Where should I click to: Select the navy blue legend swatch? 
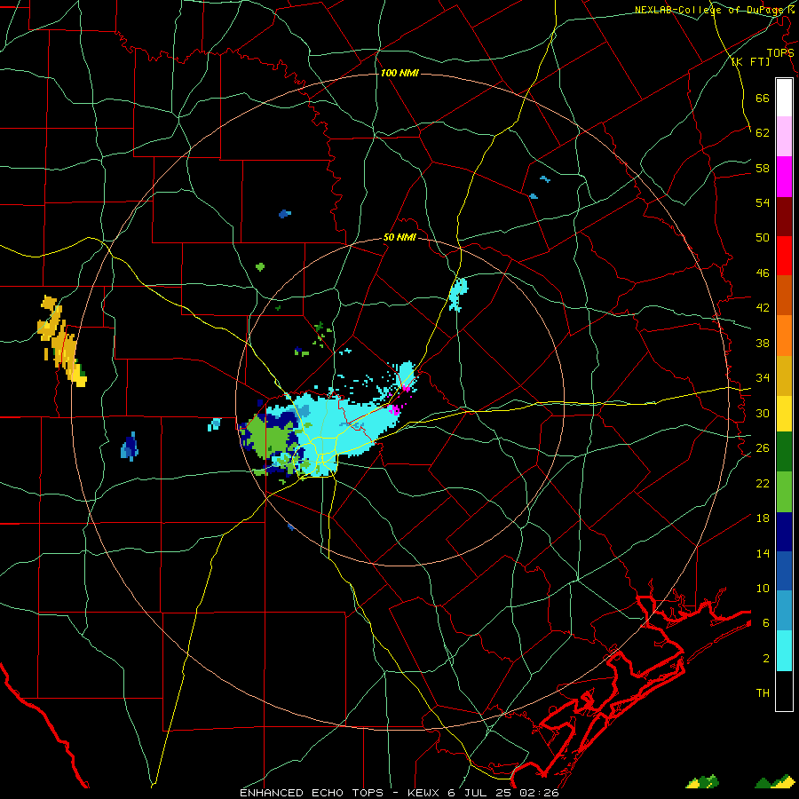pos(784,532)
